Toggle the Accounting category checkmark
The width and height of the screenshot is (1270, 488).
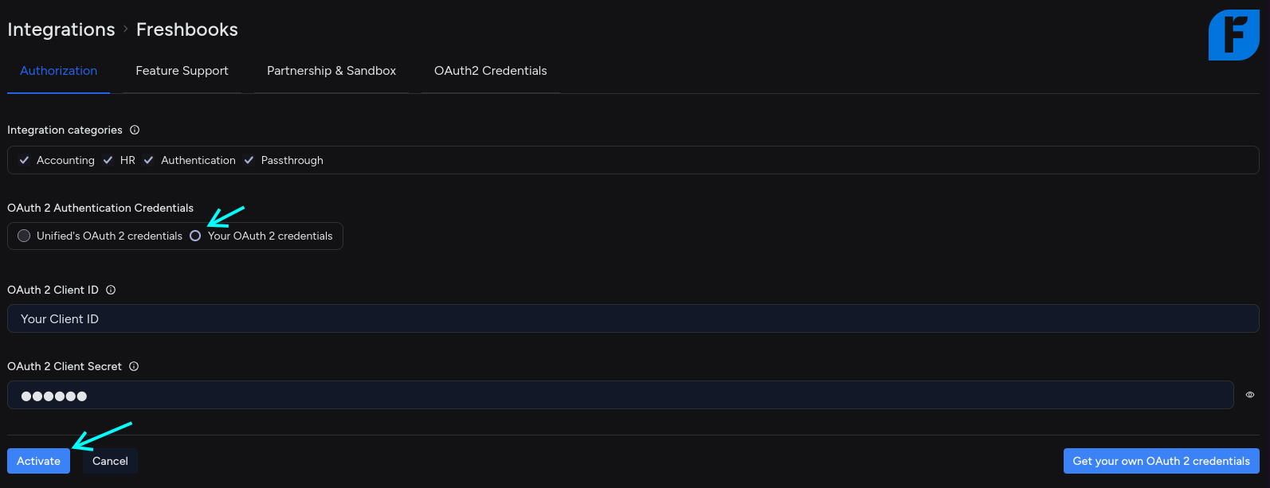(25, 160)
